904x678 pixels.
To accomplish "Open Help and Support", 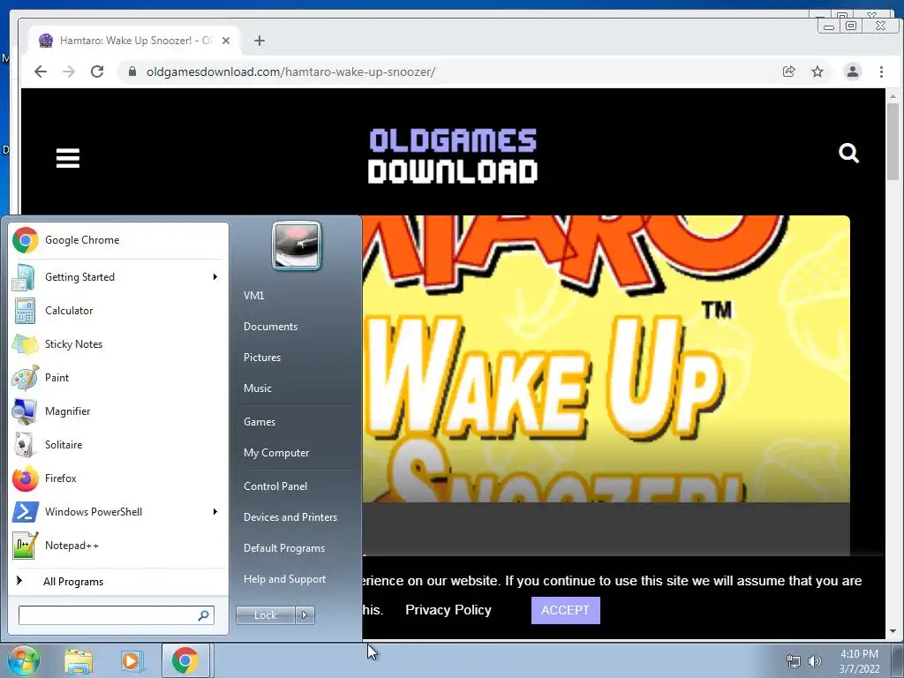I will (x=285, y=579).
